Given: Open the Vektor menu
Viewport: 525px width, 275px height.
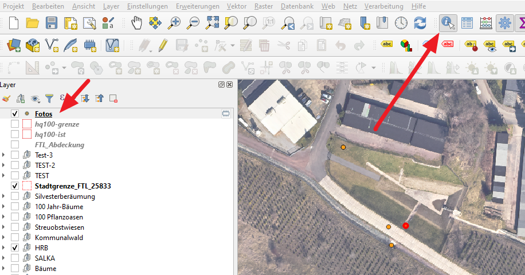Looking at the screenshot, I should coord(237,6).
